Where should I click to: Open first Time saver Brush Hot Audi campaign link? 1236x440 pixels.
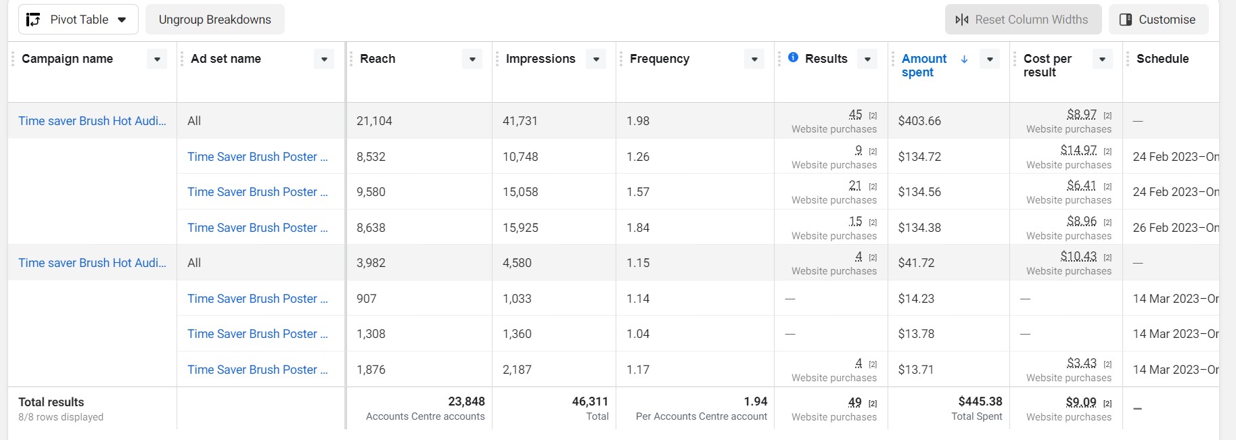click(92, 121)
